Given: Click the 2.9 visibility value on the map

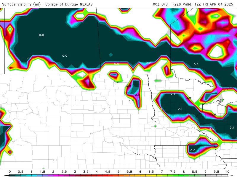Looking at the screenshot, I should pyautogui.click(x=188, y=98).
